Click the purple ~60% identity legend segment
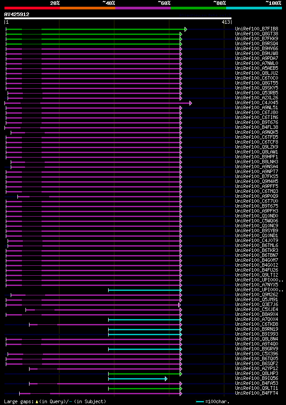Image resolution: width=286 pixels, height=405 pixels. 143,8
